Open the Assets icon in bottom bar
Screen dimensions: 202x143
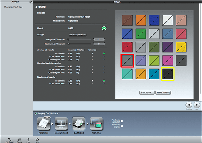click(x=19, y=140)
